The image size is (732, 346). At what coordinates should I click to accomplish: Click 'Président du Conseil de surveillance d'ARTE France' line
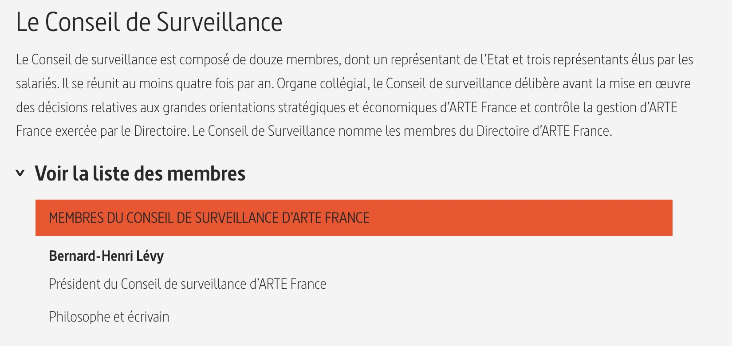tap(188, 284)
